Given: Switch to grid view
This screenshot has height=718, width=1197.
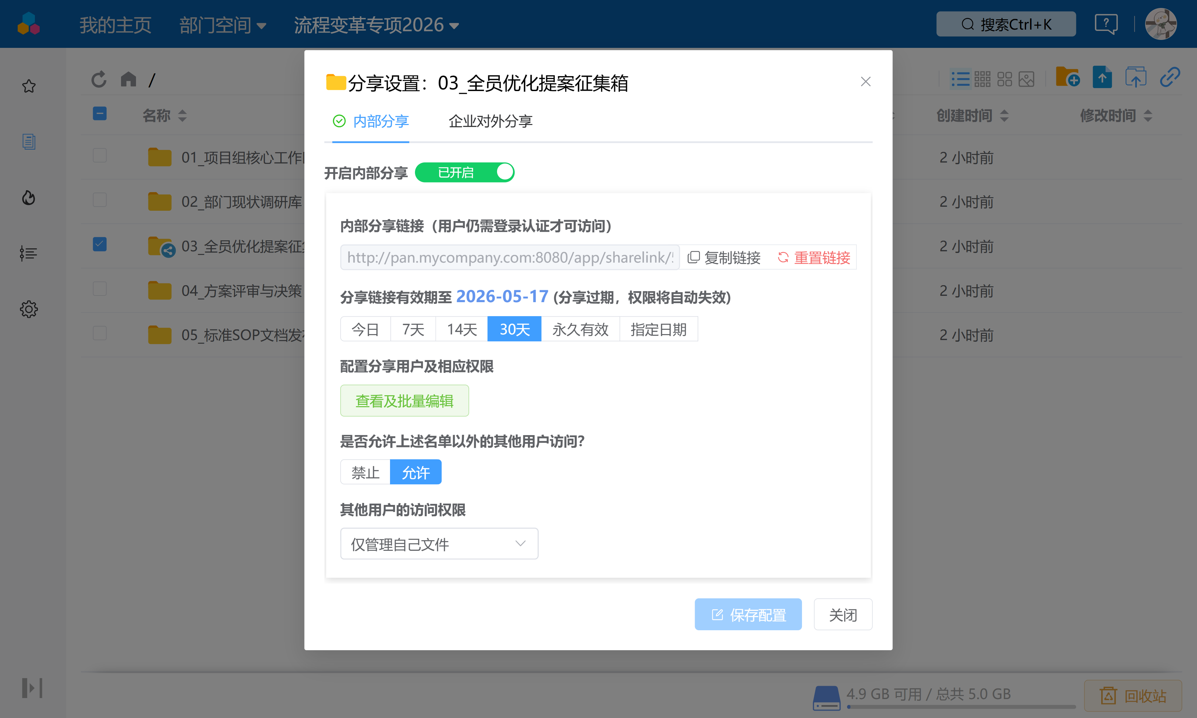Looking at the screenshot, I should pyautogui.click(x=983, y=78).
